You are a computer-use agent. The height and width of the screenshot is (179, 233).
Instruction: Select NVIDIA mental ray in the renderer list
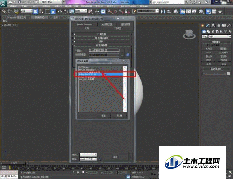tap(101, 70)
